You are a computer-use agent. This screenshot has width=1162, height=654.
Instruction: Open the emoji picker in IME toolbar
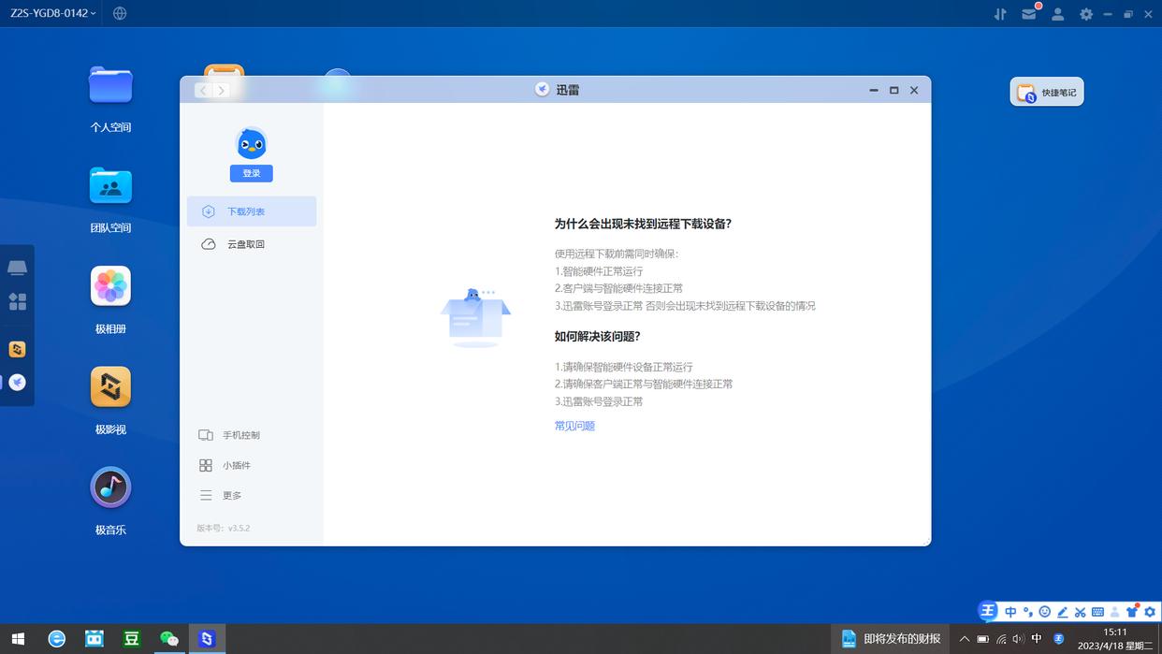tap(1044, 611)
